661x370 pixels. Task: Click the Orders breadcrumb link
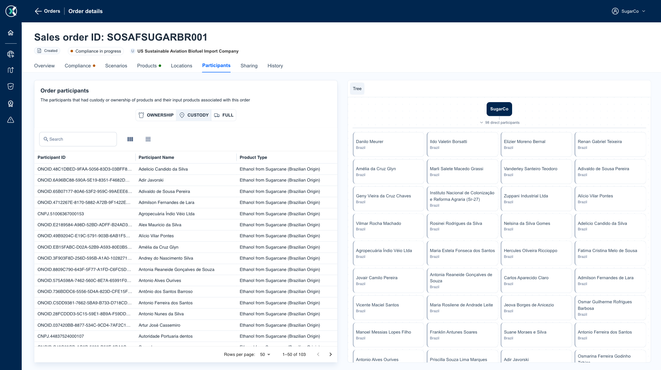pos(52,11)
